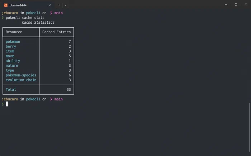Click the 'Cached Entries' column header
The height and width of the screenshot is (156, 251).
click(x=57, y=32)
